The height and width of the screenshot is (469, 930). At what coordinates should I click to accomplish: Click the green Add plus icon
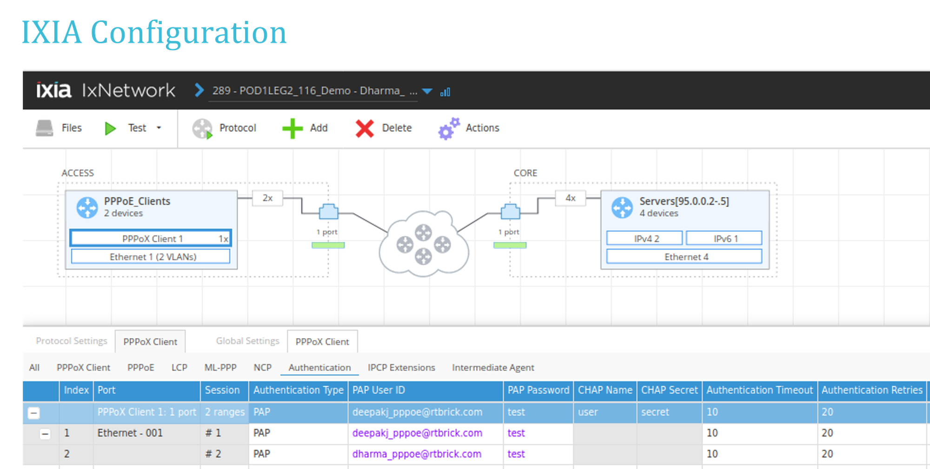click(292, 129)
